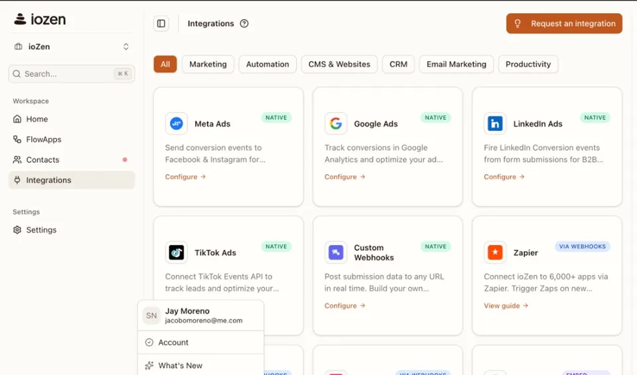Image resolution: width=637 pixels, height=375 pixels.
Task: Click the Google Ads logo icon
Action: click(336, 123)
